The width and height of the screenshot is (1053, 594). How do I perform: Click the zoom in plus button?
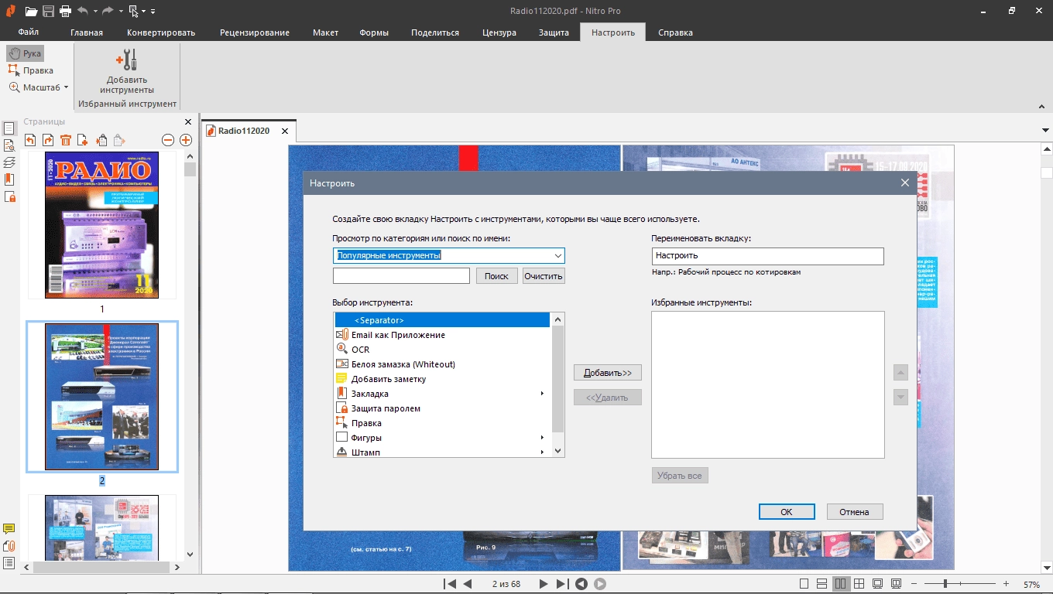[1006, 584]
